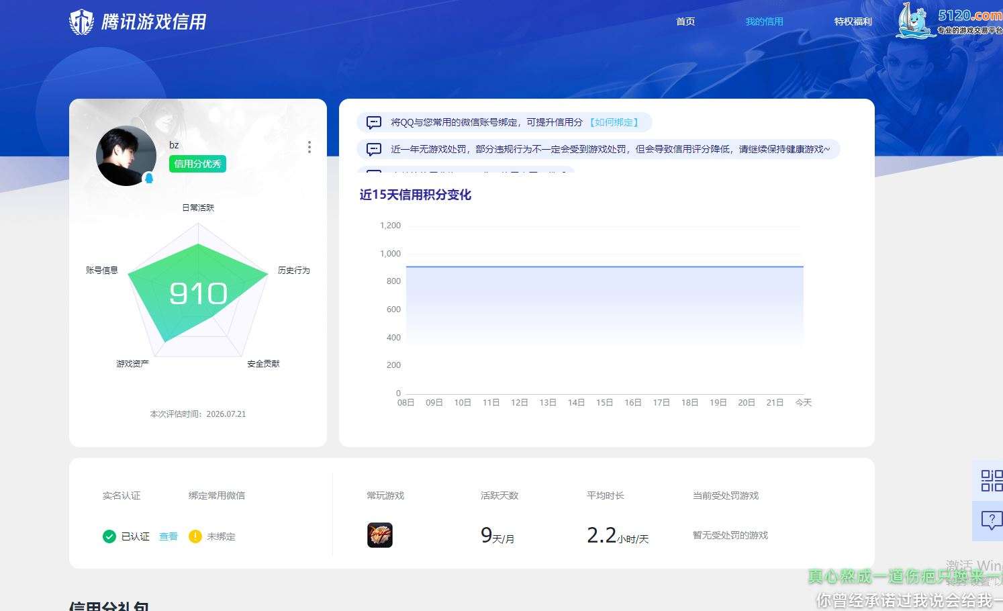This screenshot has height=611, width=1003.
Task: Click 暂无受处罚的游戏 text
Action: pyautogui.click(x=730, y=535)
